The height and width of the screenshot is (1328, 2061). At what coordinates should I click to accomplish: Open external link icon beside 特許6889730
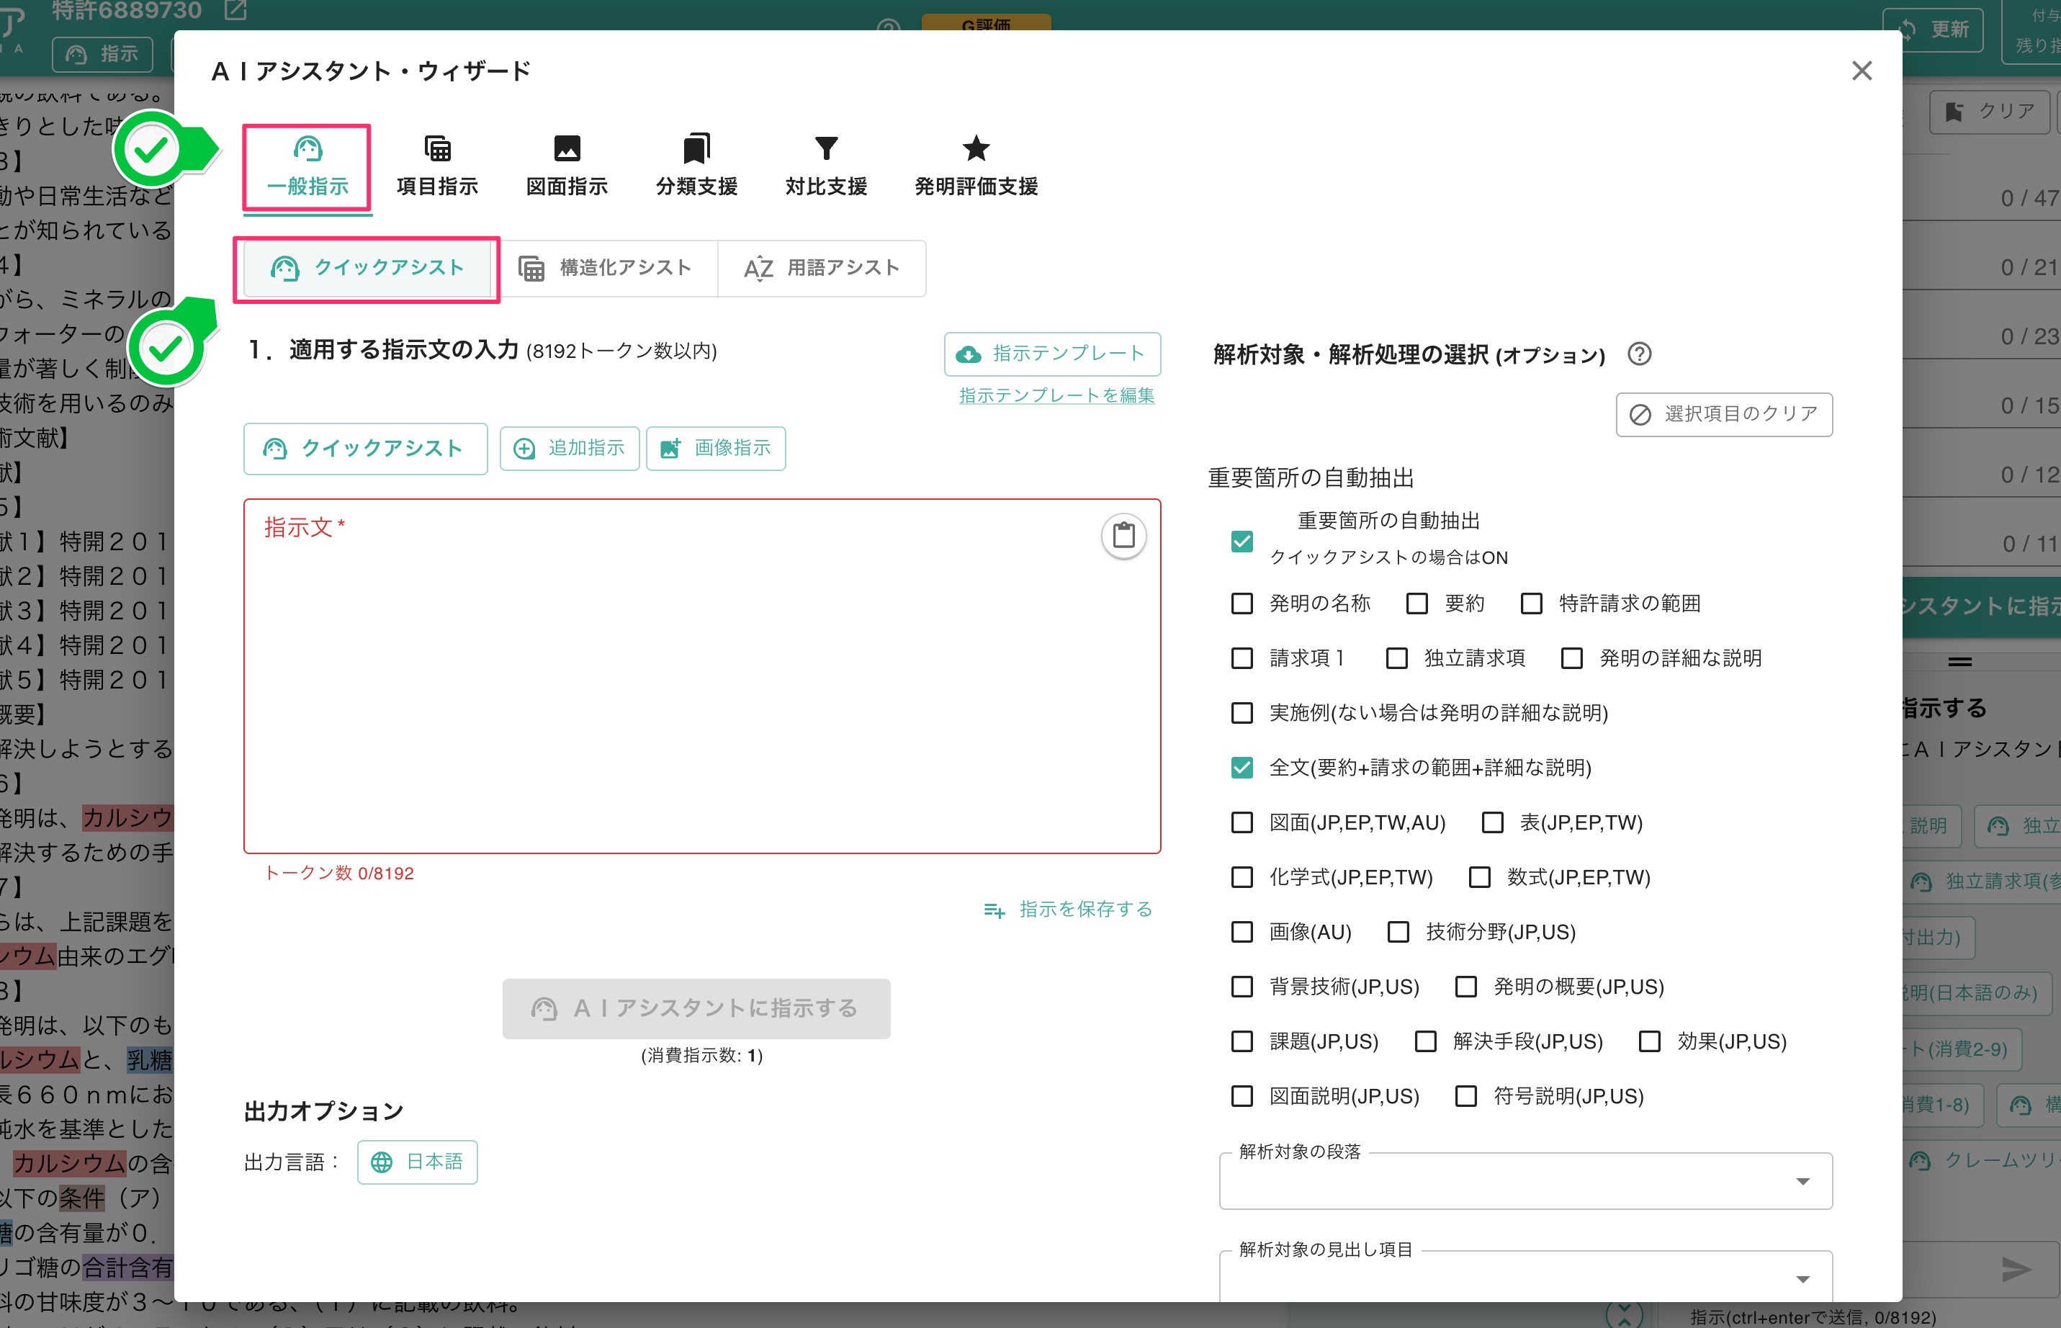tap(235, 9)
